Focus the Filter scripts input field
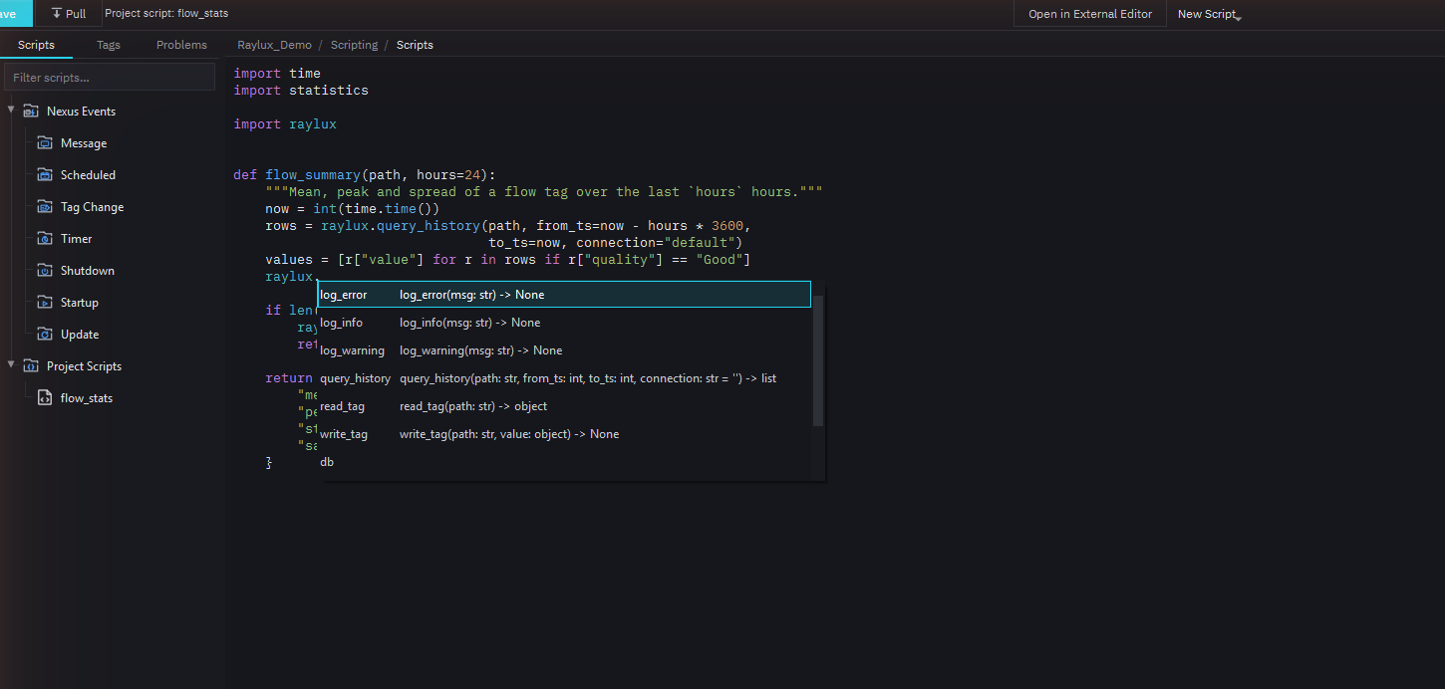 [x=110, y=77]
